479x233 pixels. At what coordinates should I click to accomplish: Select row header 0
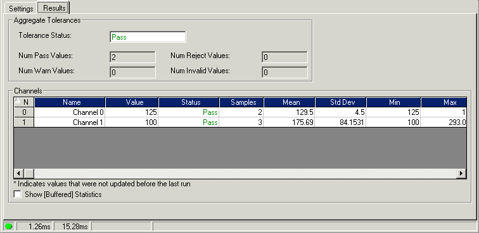pyautogui.click(x=24, y=112)
